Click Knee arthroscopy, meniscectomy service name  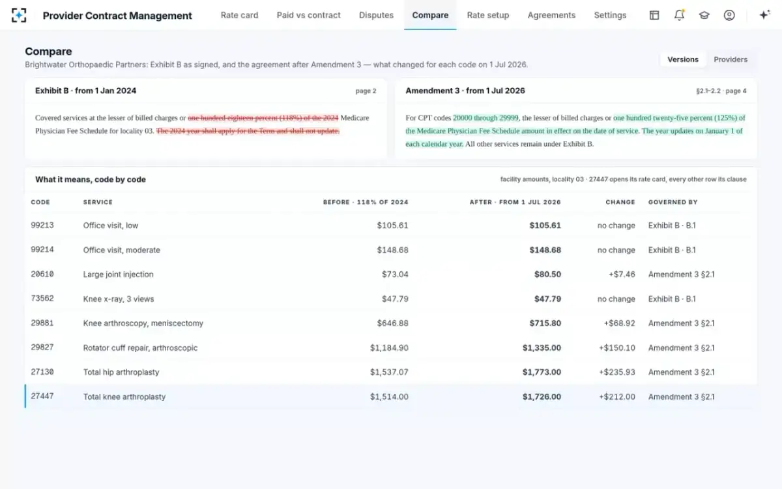pos(143,323)
